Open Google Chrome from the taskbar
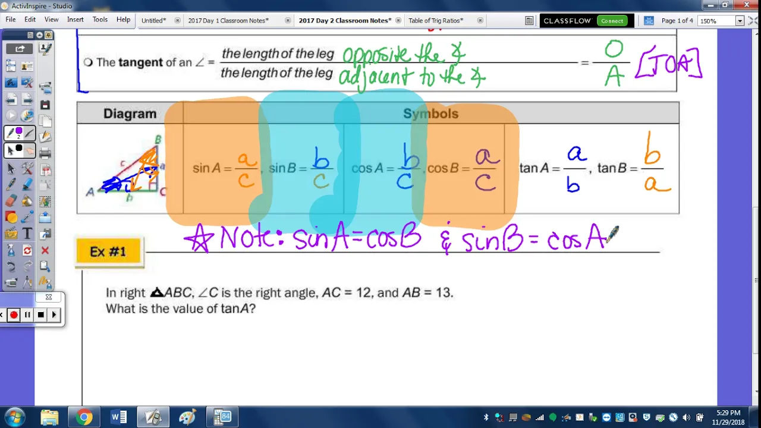The height and width of the screenshot is (428, 761). tap(84, 417)
